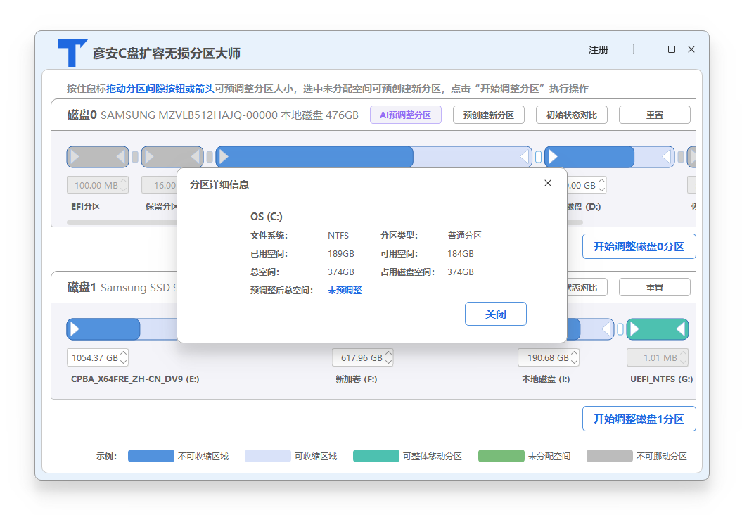
Task: Click 重置 for disk 1
Action: 655,287
